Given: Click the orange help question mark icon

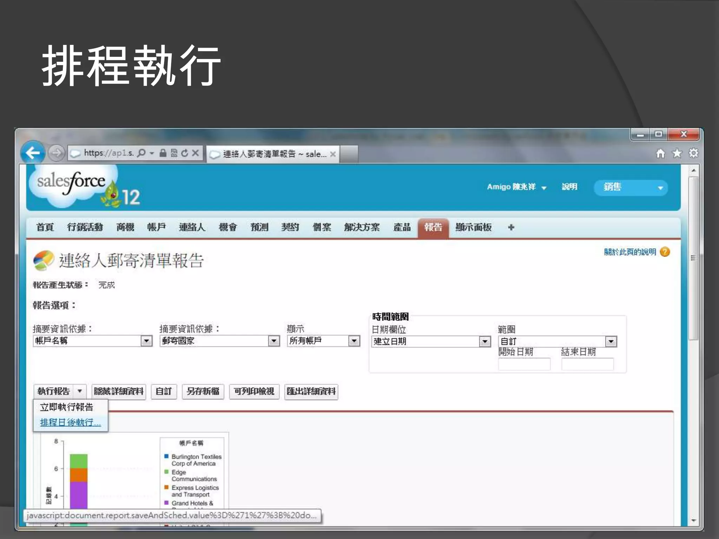Looking at the screenshot, I should 665,252.
